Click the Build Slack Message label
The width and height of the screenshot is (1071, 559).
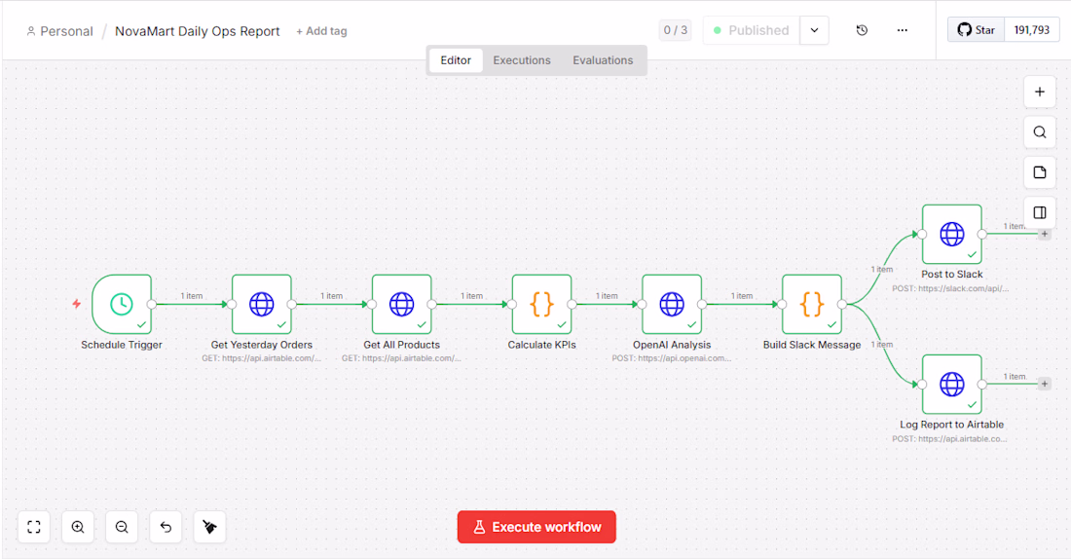point(811,345)
